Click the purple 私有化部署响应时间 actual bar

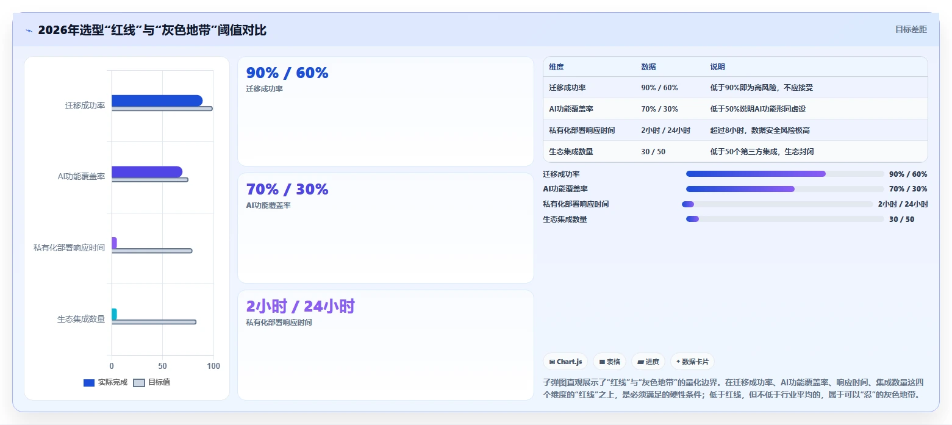pos(114,243)
